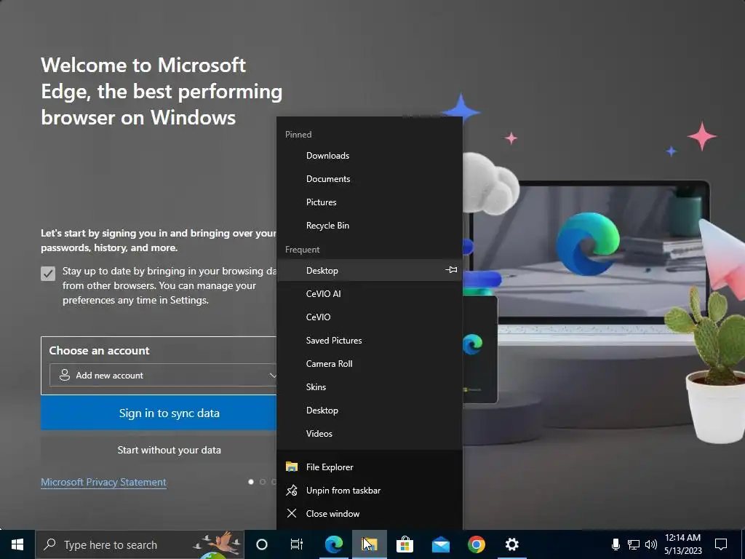The width and height of the screenshot is (745, 559).
Task: Open the Microsoft Privacy Statement link
Action: pyautogui.click(x=103, y=482)
